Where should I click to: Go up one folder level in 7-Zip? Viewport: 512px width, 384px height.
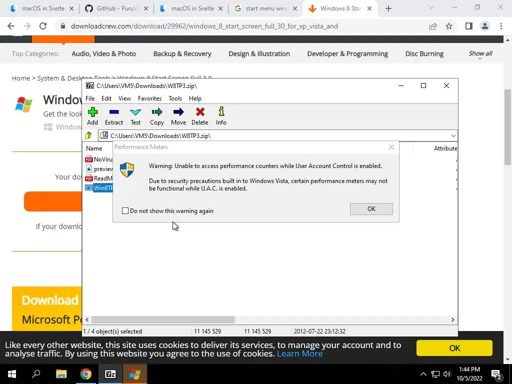click(x=88, y=135)
